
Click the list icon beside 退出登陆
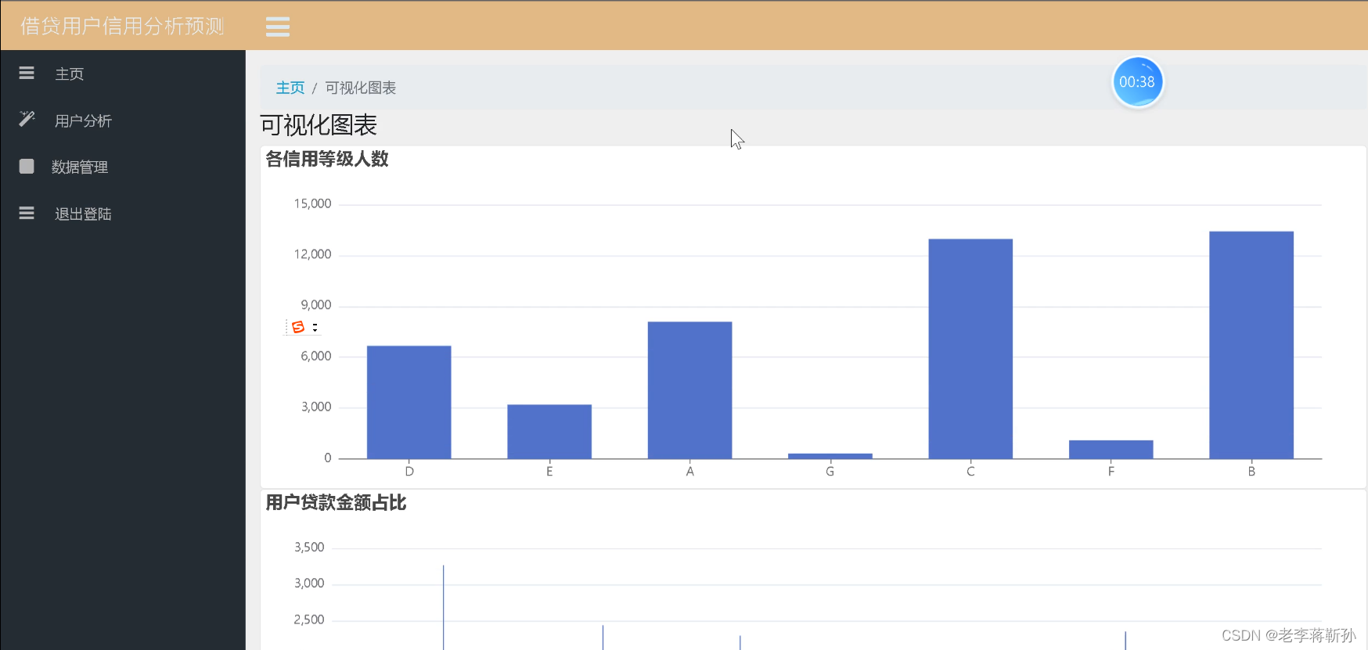tap(27, 213)
